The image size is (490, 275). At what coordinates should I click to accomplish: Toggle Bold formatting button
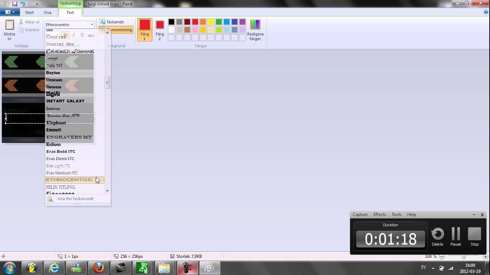point(65,35)
